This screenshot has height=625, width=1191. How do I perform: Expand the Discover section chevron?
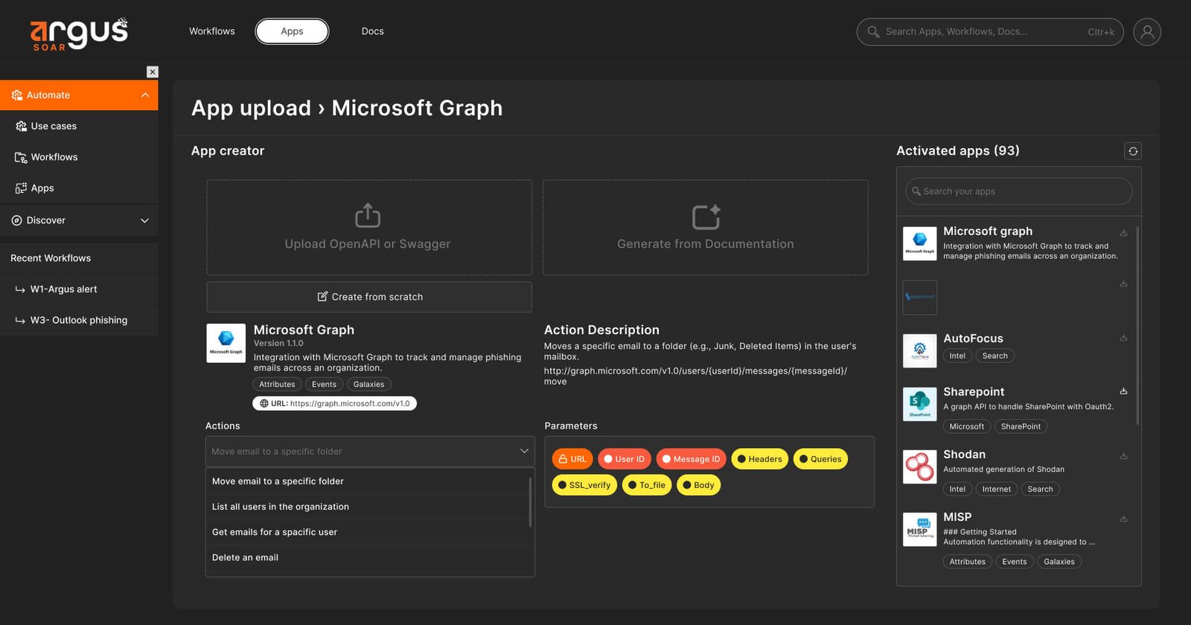[144, 220]
